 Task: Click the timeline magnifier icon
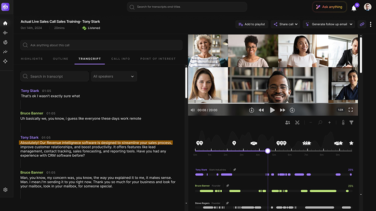[x=320, y=123]
